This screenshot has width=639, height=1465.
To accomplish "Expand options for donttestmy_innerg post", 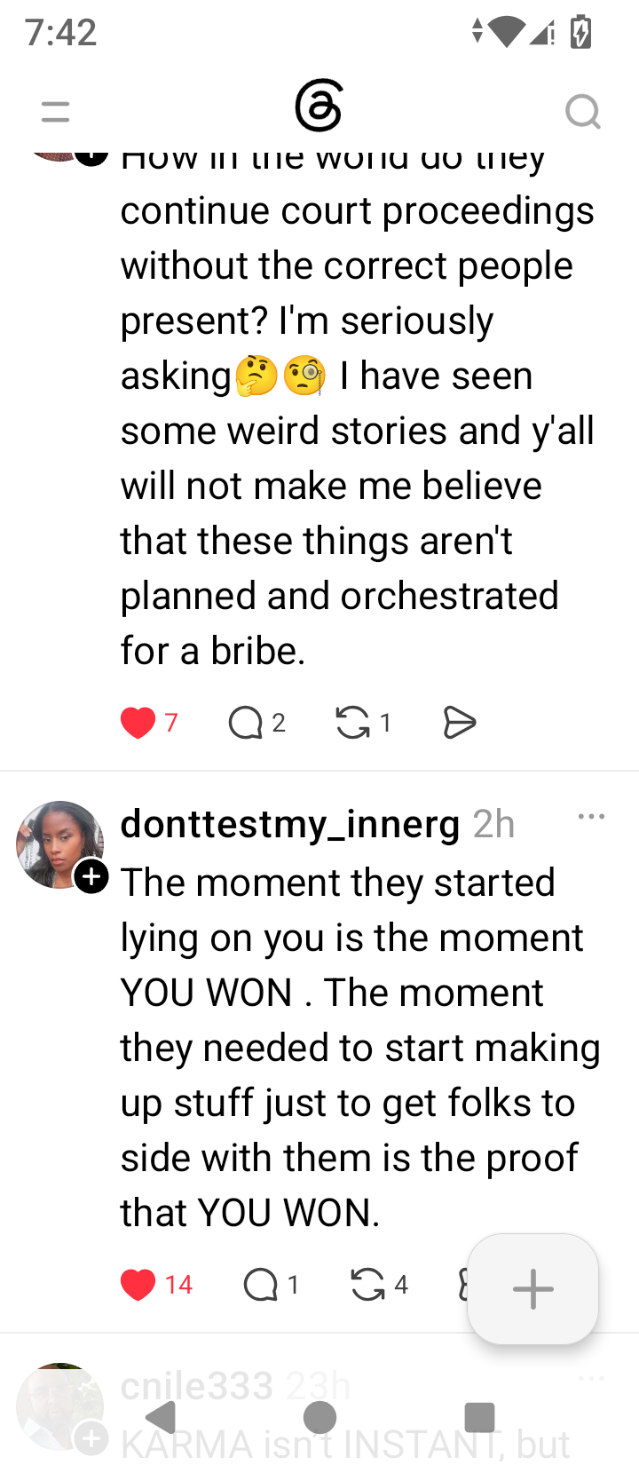I will point(591,816).
